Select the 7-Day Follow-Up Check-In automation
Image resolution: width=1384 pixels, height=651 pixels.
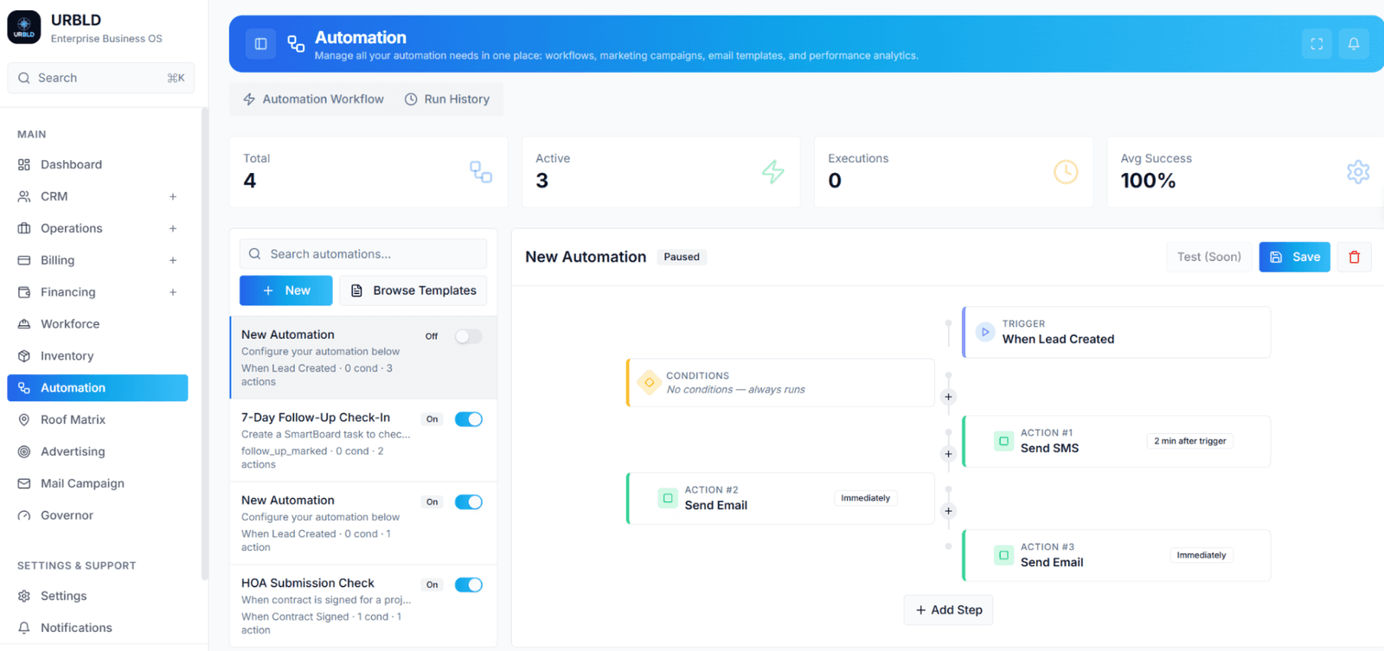tap(363, 440)
